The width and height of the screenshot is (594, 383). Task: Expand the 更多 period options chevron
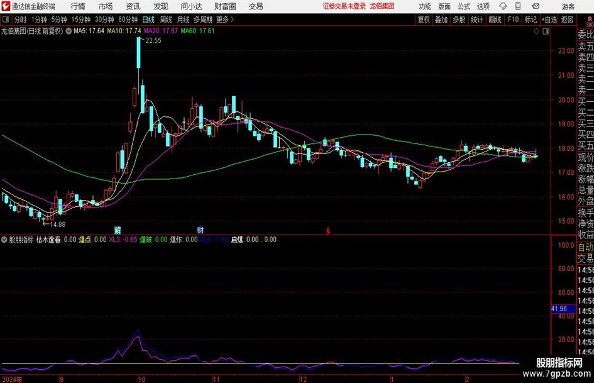[x=232, y=19]
